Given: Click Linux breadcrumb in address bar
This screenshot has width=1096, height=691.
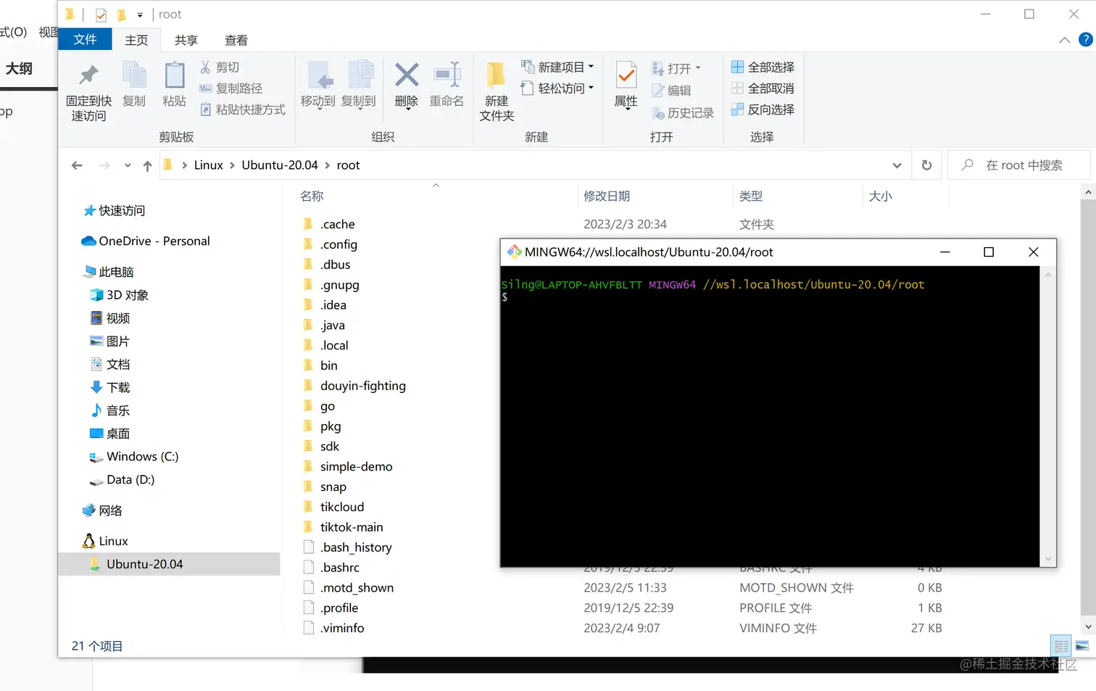Looking at the screenshot, I should point(209,165).
